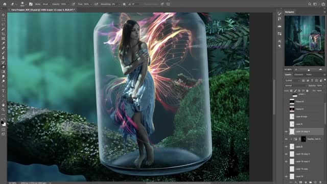The width and height of the screenshot is (327, 184).
Task: Open the workspace switcher icon
Action: pos(315,4)
